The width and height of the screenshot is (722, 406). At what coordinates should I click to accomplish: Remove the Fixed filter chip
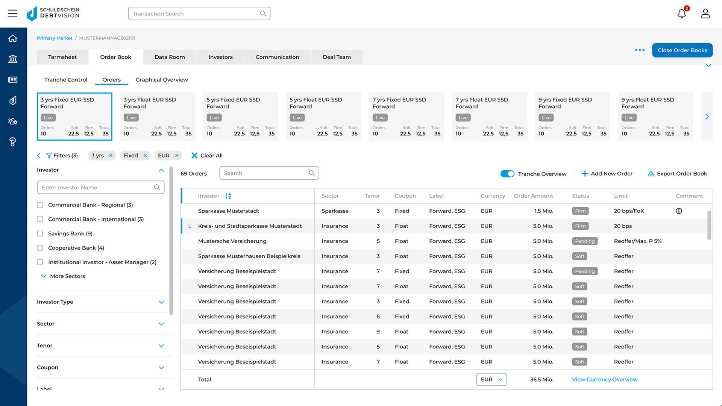pyautogui.click(x=145, y=156)
